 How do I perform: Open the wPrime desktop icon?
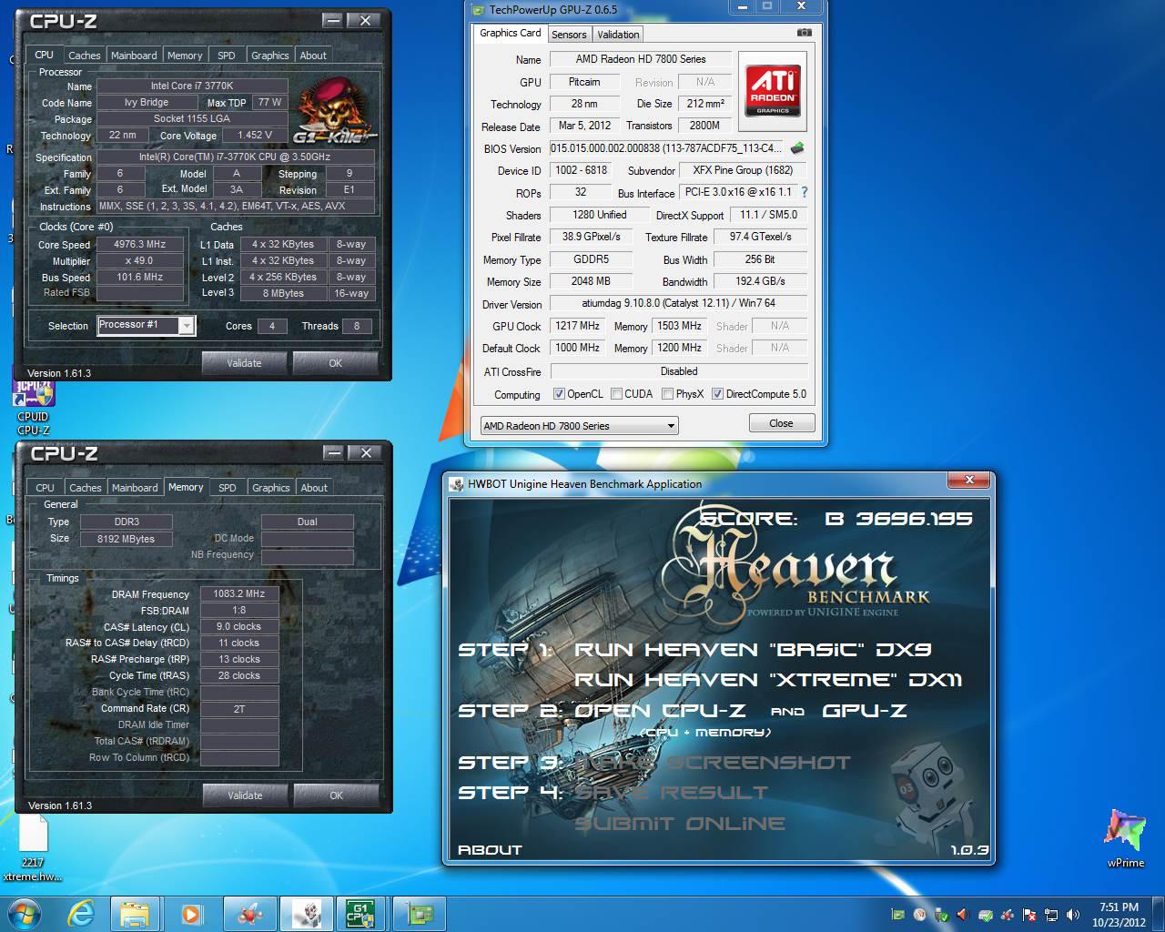pyautogui.click(x=1126, y=837)
